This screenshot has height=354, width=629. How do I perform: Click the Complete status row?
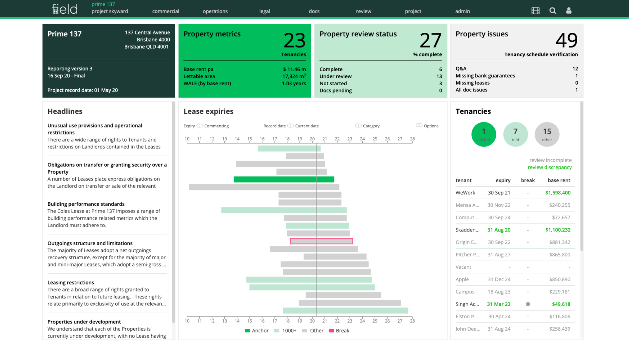coord(381,69)
